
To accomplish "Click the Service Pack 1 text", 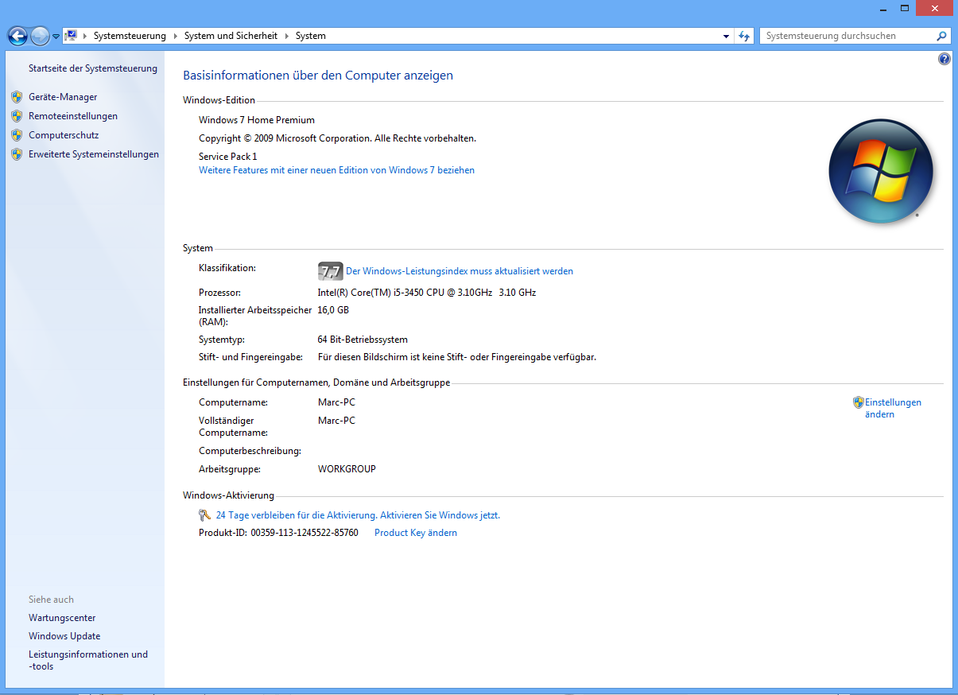I will [227, 157].
